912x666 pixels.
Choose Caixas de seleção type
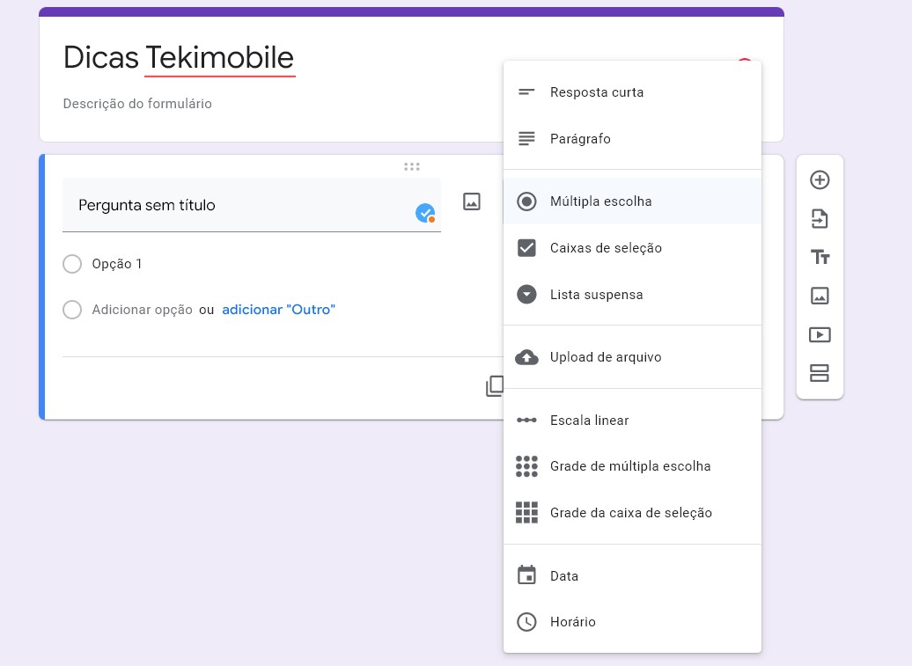632,248
